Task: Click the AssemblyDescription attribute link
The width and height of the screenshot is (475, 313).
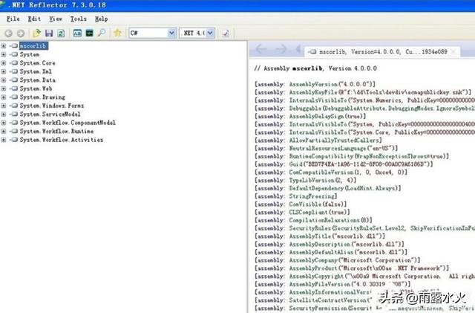Action: point(320,244)
